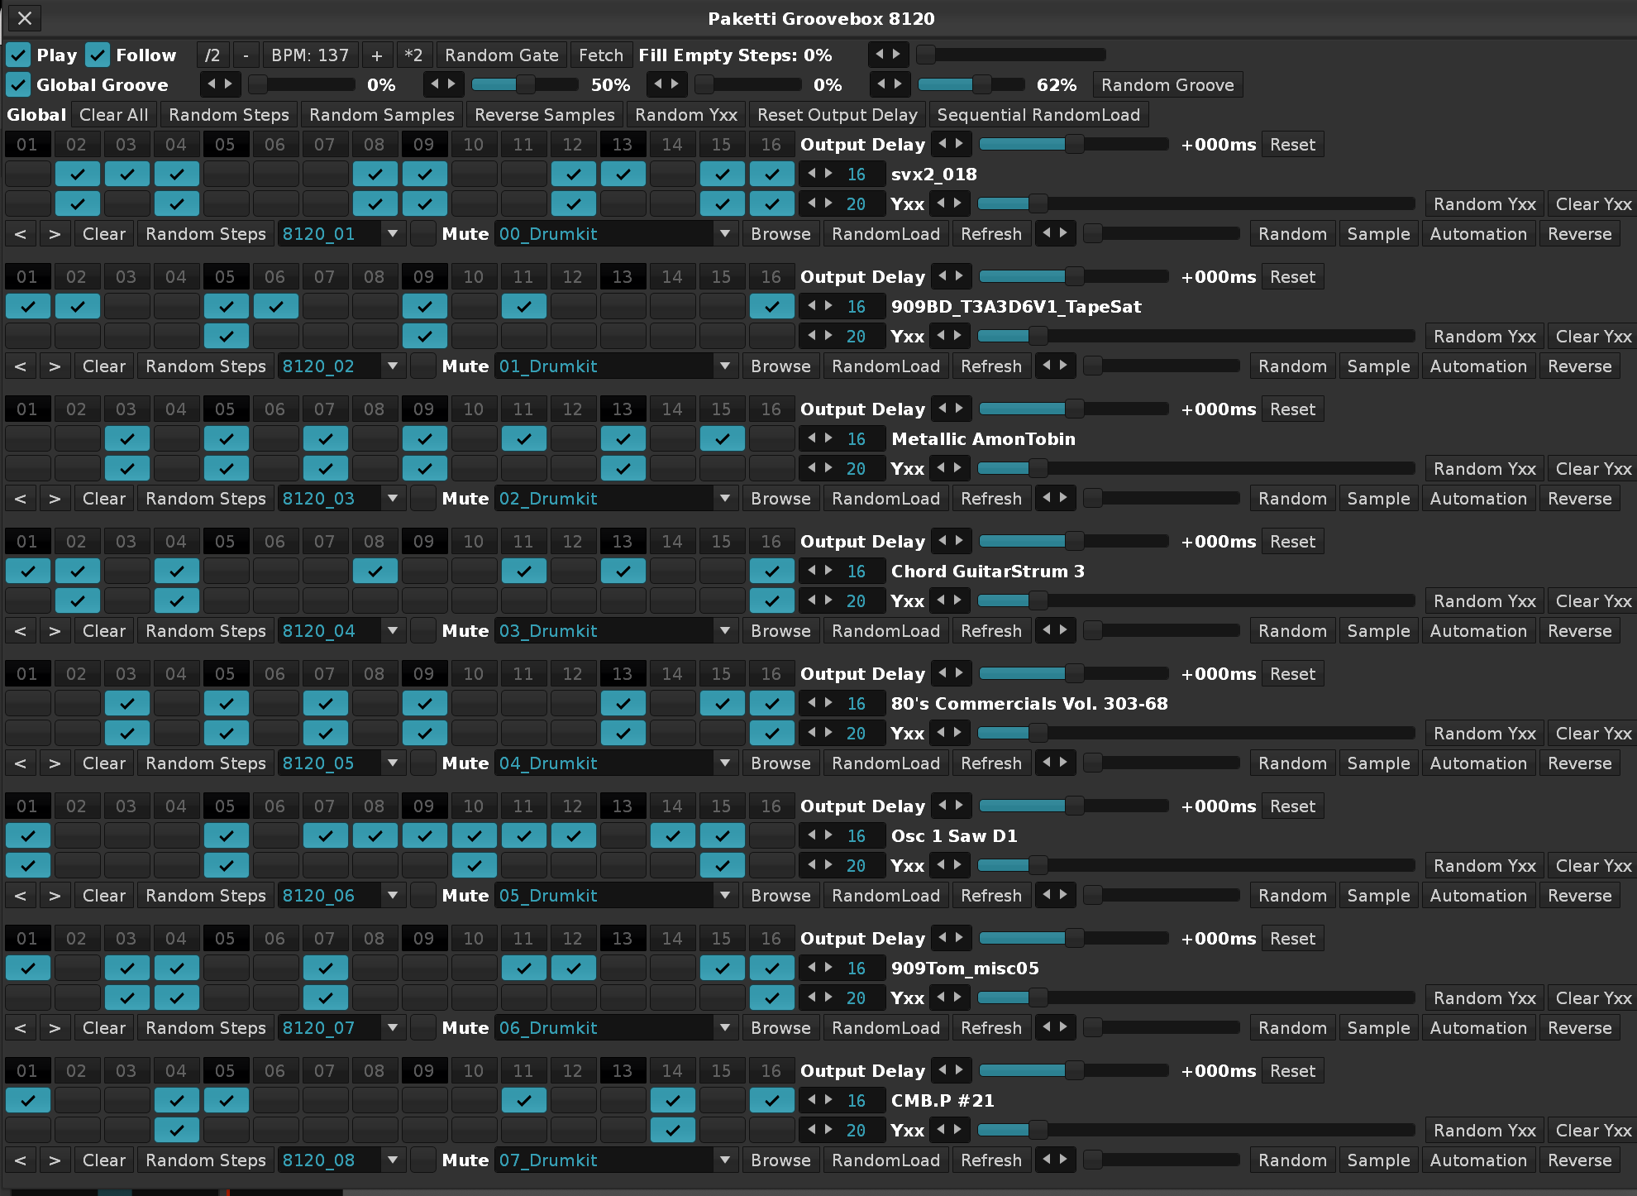Decrease the svx2_018 step count with the left arrow
Screen dimensions: 1637x1196
813,174
